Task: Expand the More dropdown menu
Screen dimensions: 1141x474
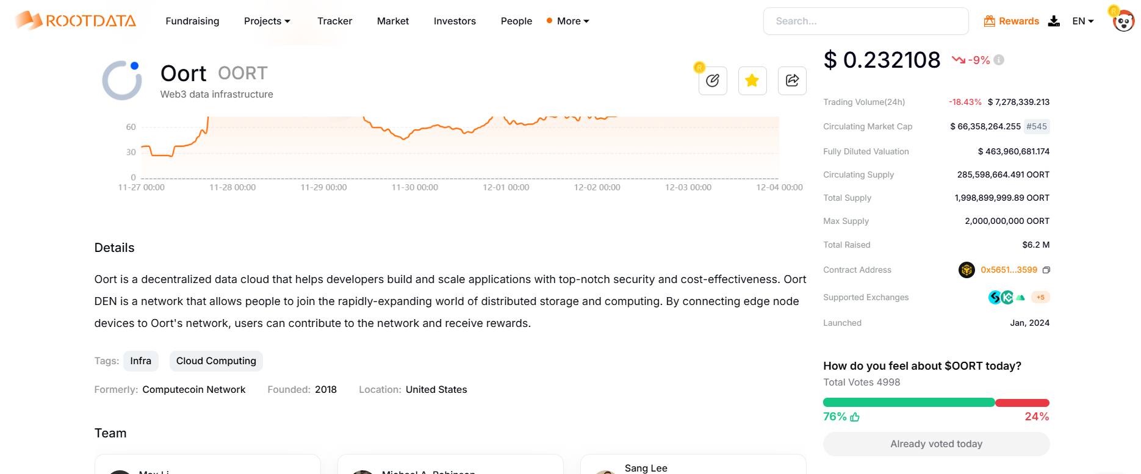Action: click(x=573, y=21)
